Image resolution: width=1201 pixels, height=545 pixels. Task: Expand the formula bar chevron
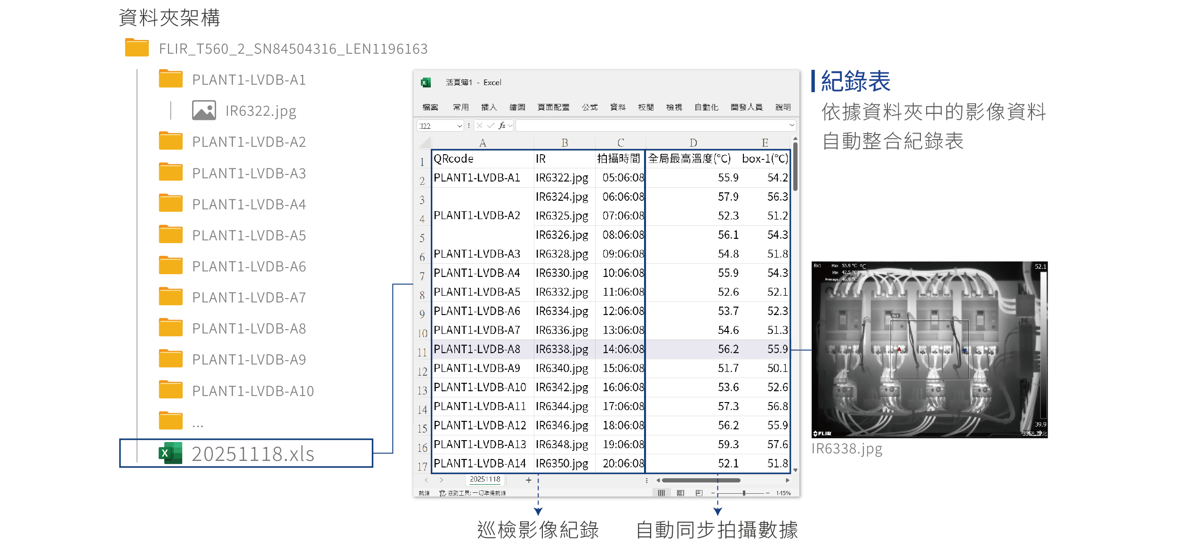791,126
